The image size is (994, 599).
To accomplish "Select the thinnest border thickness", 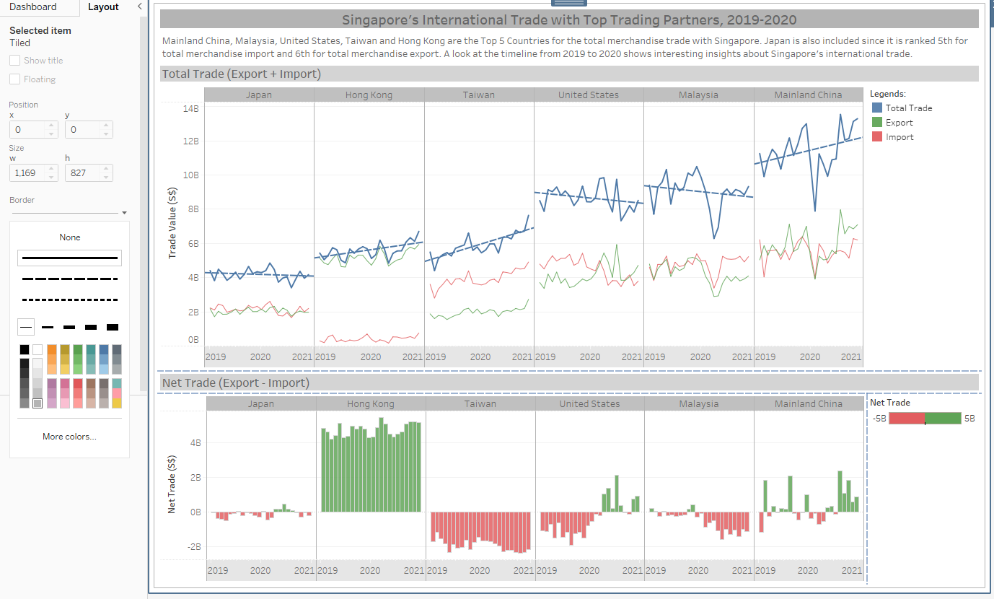I will pyautogui.click(x=27, y=328).
